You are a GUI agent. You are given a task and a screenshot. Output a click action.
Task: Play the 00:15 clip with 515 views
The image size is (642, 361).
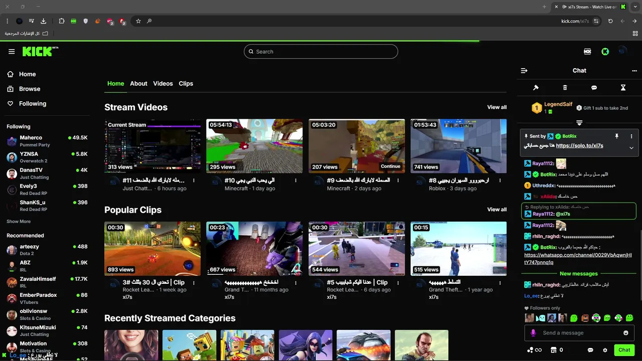(x=458, y=249)
